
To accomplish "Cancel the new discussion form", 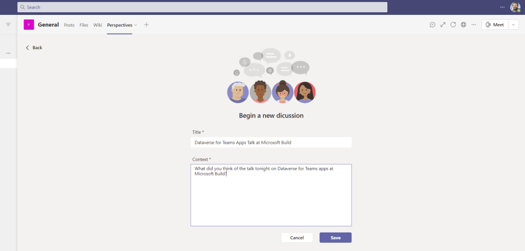I will click(297, 238).
